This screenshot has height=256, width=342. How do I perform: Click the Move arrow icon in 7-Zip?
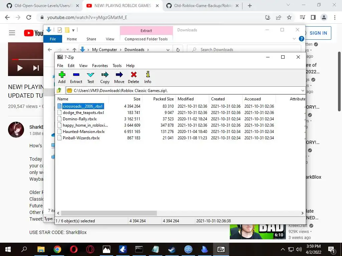coord(119,77)
